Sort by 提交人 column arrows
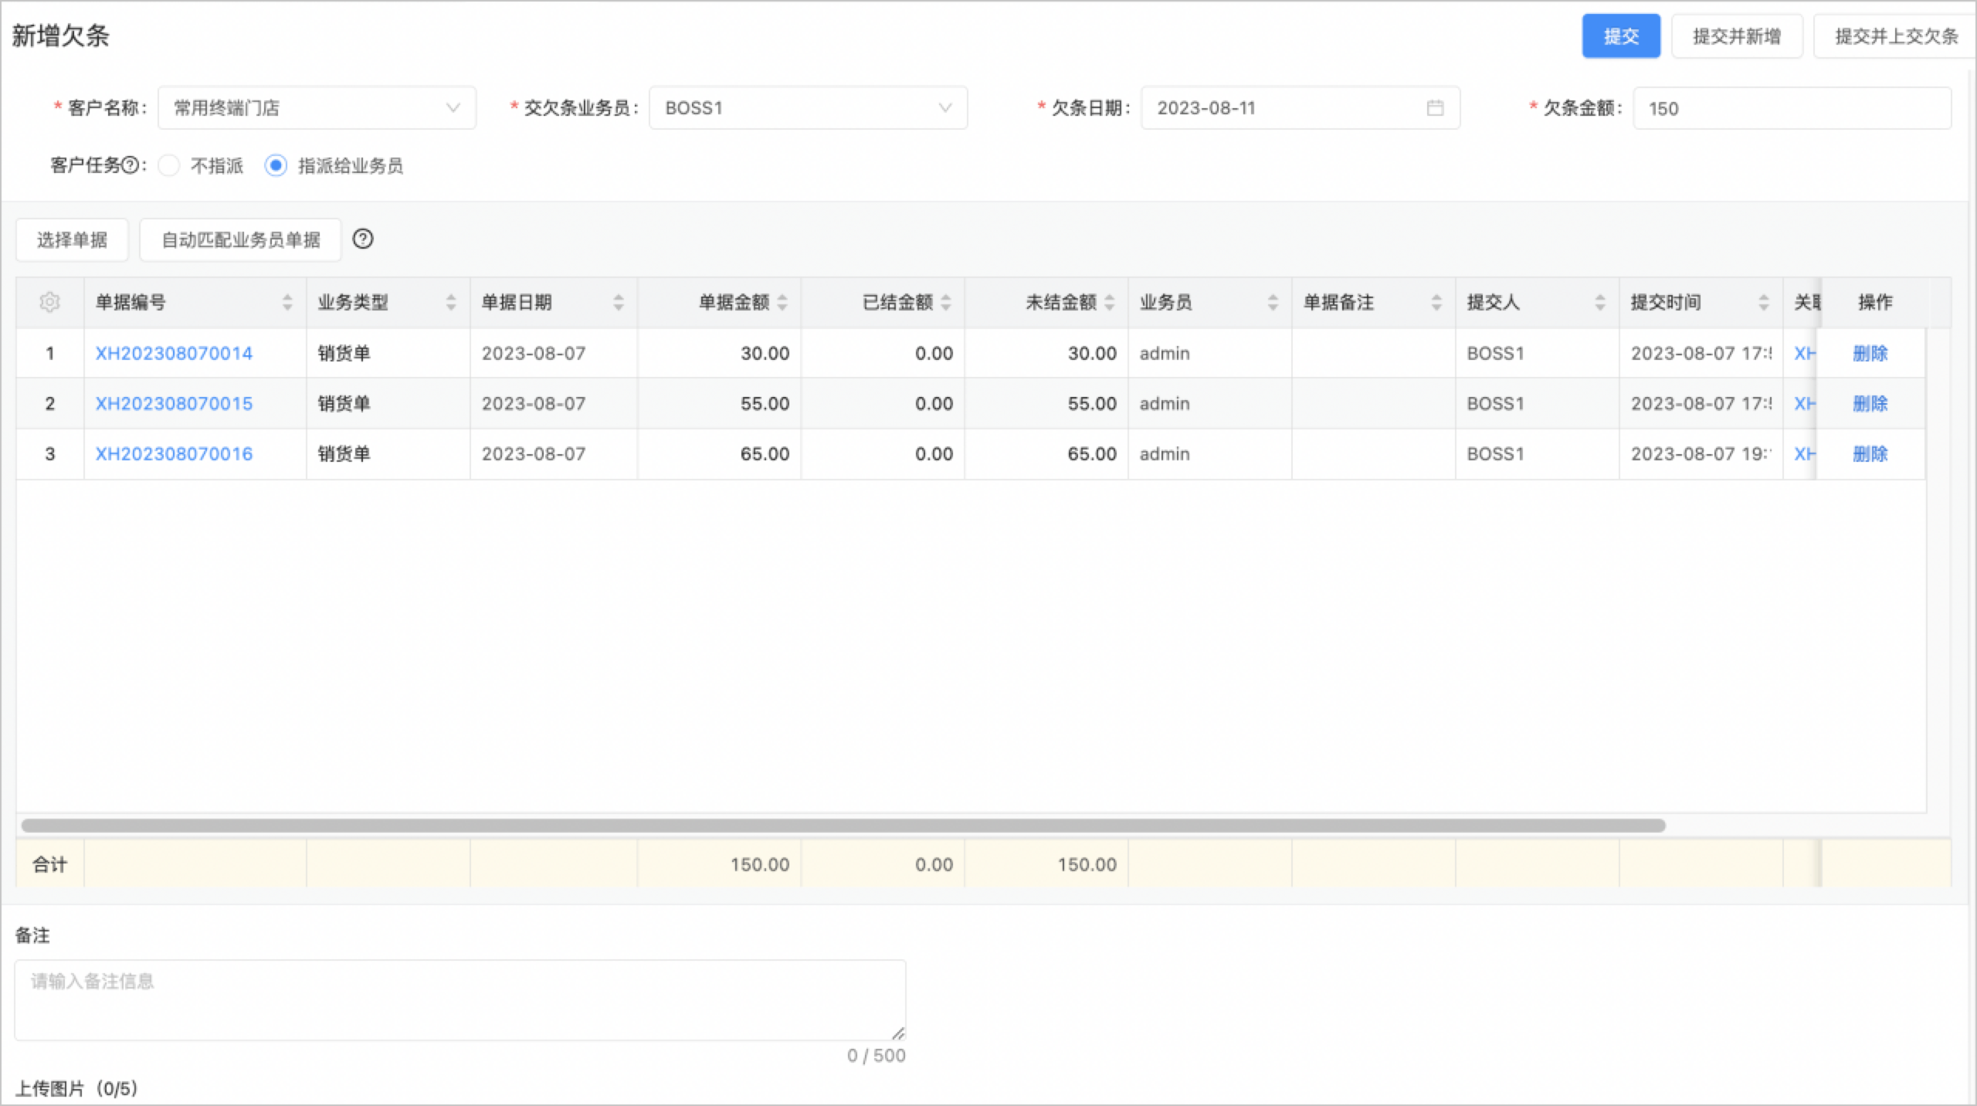The width and height of the screenshot is (1977, 1106). click(x=1600, y=302)
